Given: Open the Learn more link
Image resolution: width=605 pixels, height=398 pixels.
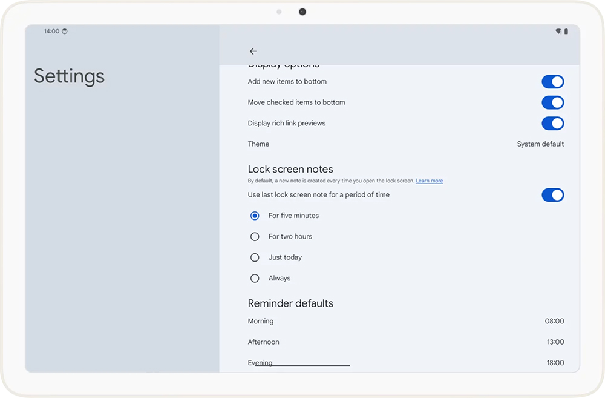Looking at the screenshot, I should pyautogui.click(x=429, y=181).
